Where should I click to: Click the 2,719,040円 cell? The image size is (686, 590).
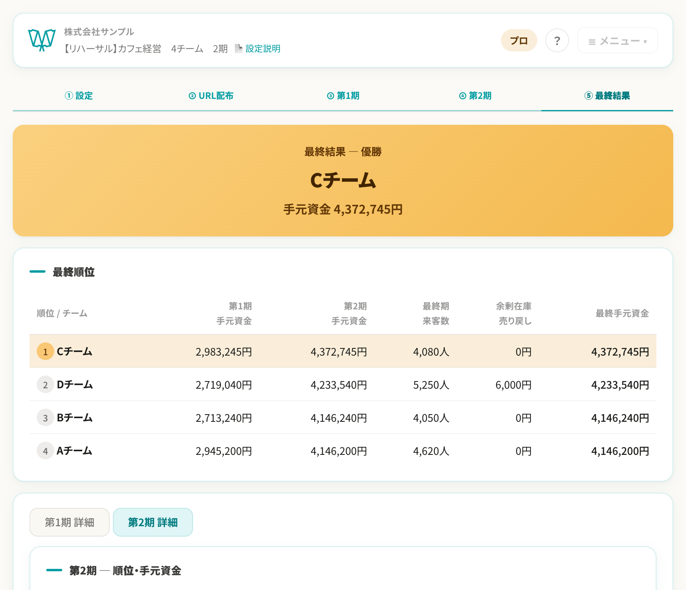224,385
